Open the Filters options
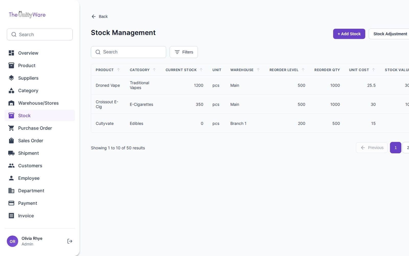409x256 pixels. [x=184, y=52]
